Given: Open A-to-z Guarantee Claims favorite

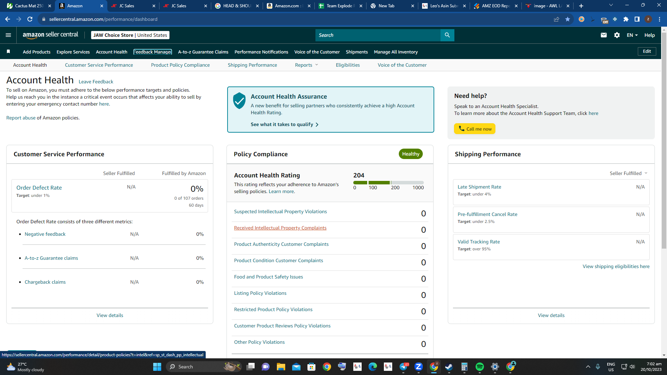Looking at the screenshot, I should pyautogui.click(x=203, y=52).
